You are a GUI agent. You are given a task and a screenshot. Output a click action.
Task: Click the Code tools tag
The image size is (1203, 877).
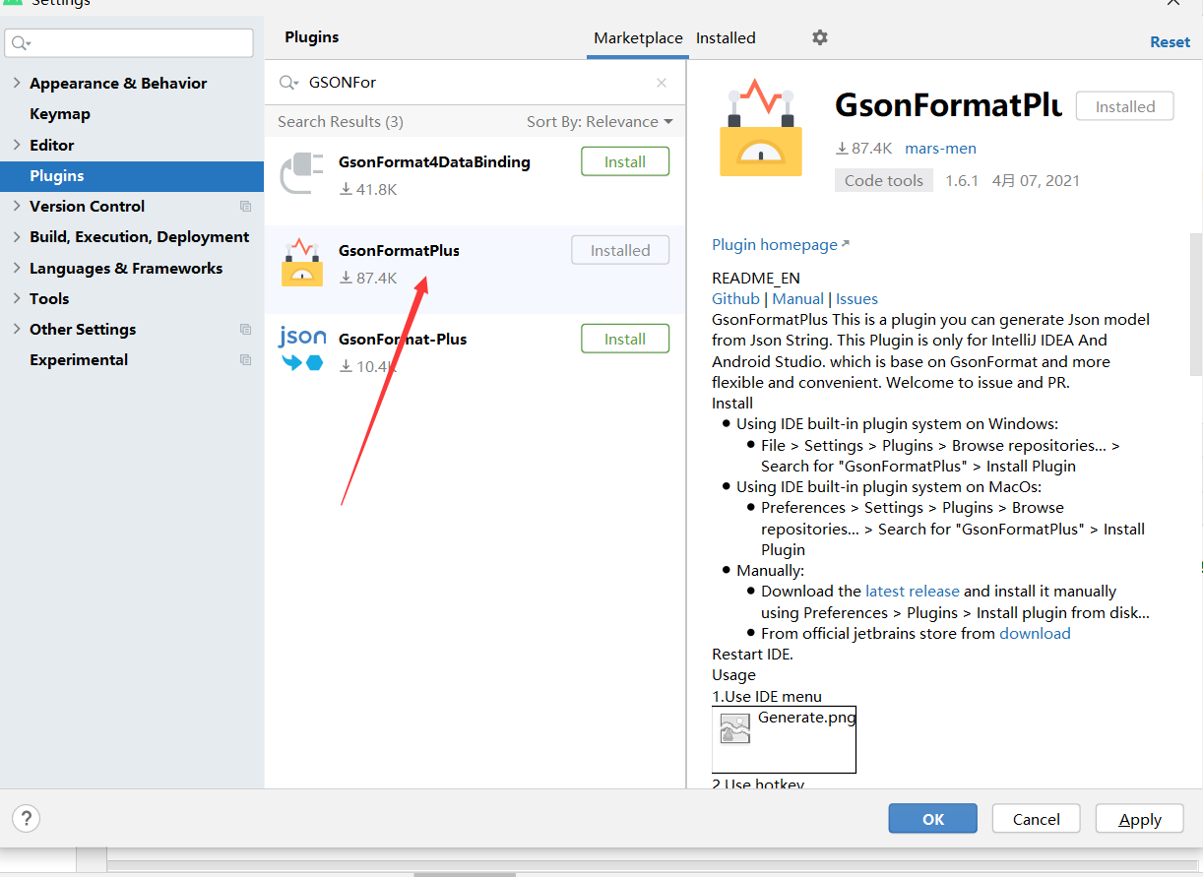point(883,180)
